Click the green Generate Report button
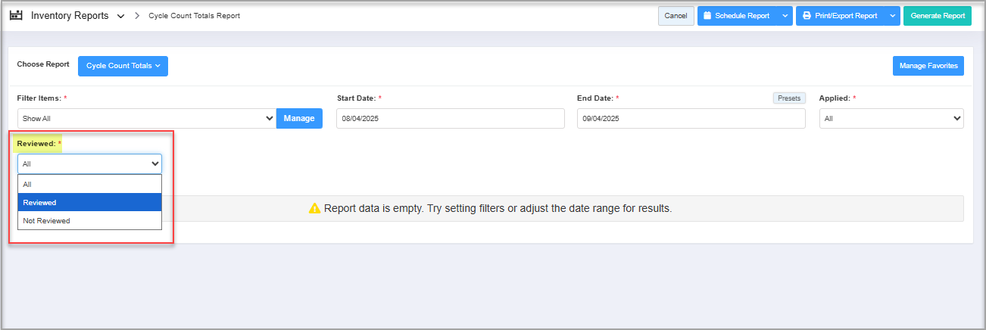This screenshot has height=330, width=986. 937,16
